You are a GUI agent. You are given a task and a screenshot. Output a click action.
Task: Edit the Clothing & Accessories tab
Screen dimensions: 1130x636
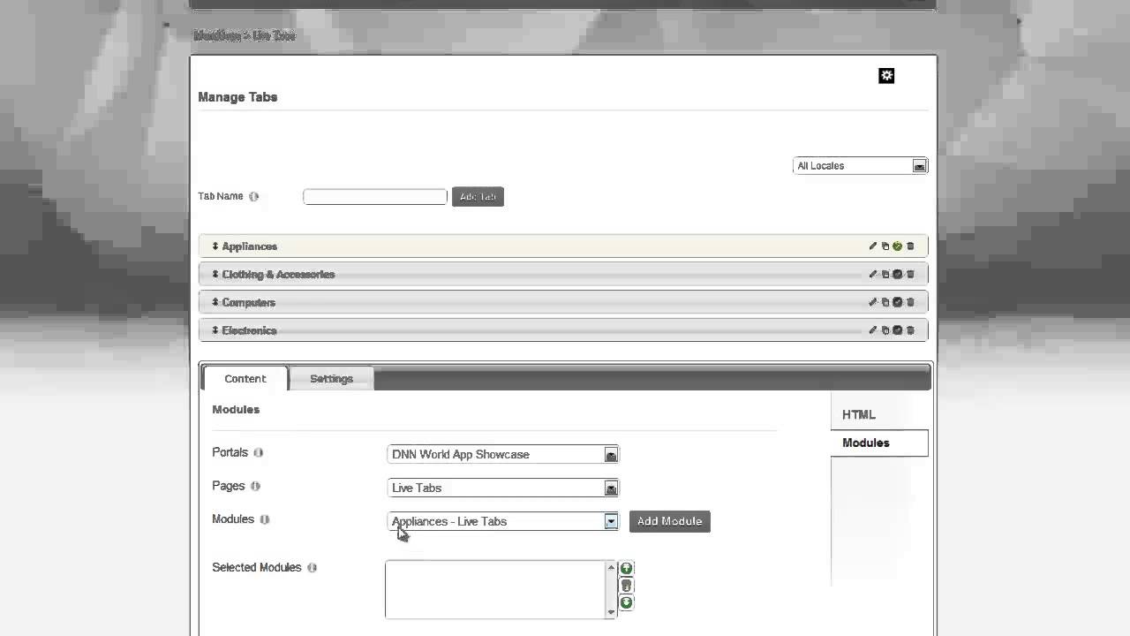873,275
